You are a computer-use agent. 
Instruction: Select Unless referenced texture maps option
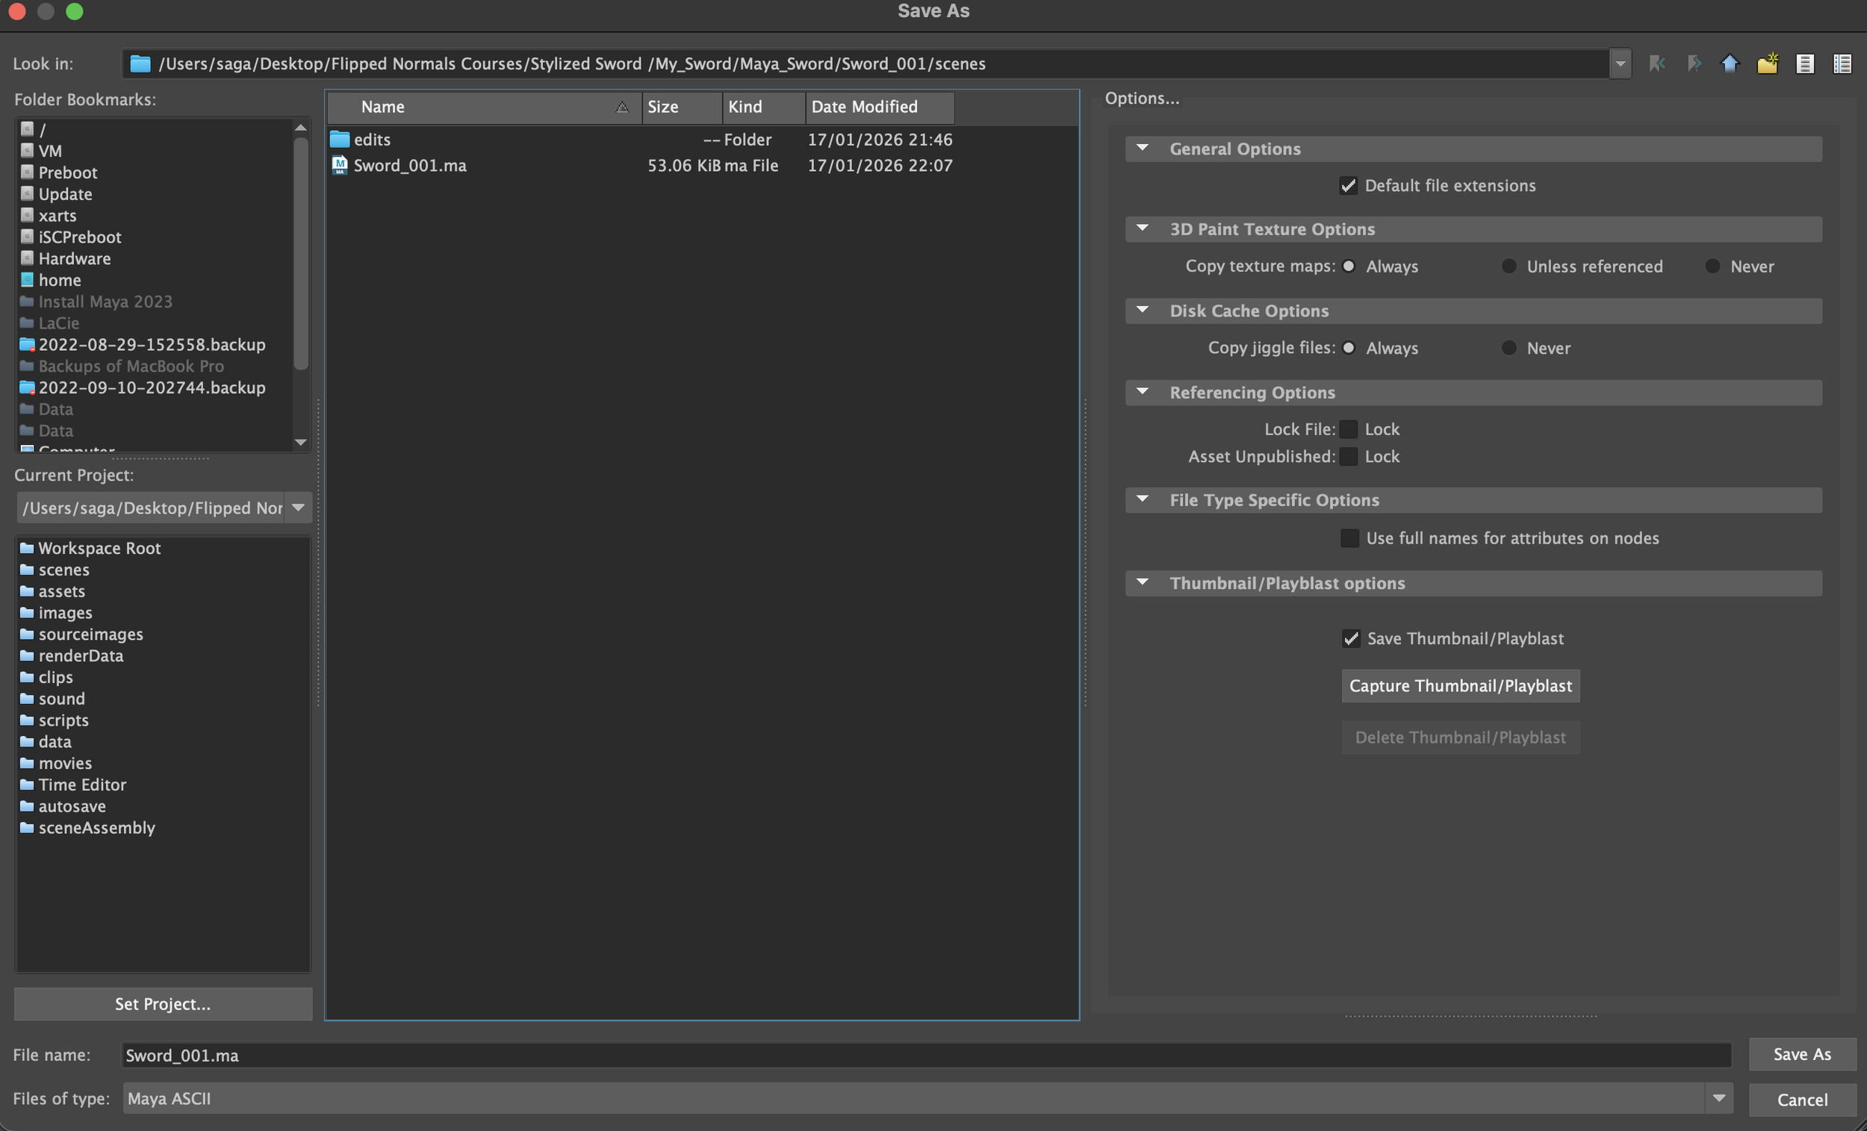click(1509, 267)
